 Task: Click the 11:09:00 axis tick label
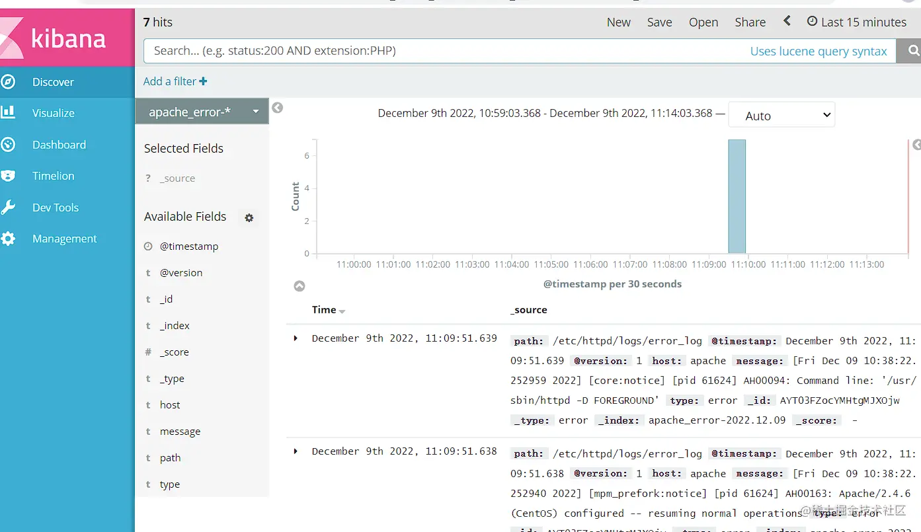709,264
